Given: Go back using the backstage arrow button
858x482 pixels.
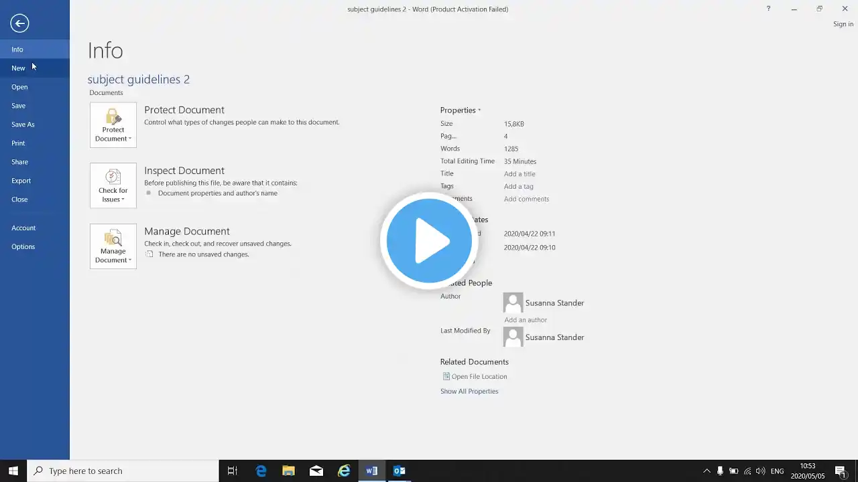Looking at the screenshot, I should 19,23.
